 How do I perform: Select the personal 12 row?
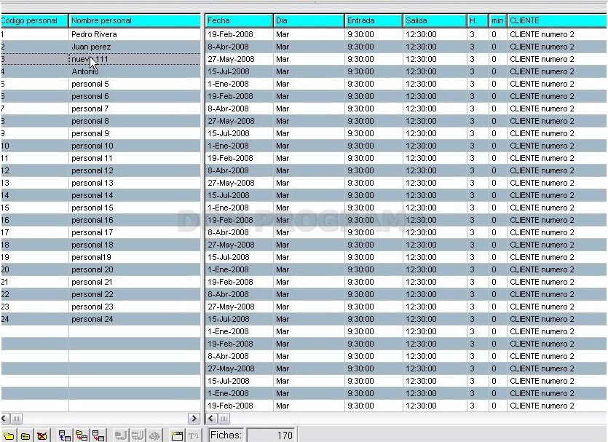click(100, 170)
